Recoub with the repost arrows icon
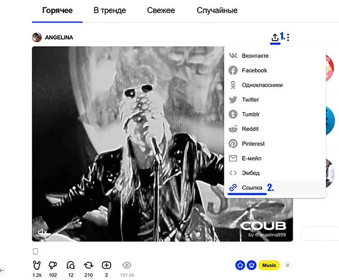This screenshot has width=339, height=280. (x=89, y=265)
